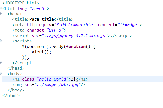Collapse the head tag fold marker
Viewport: 163px width, 108px height.
click(1, 13)
